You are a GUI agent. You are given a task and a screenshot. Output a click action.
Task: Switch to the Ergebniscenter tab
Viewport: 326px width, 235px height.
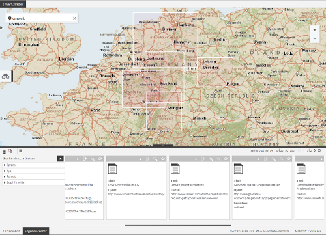(36, 231)
